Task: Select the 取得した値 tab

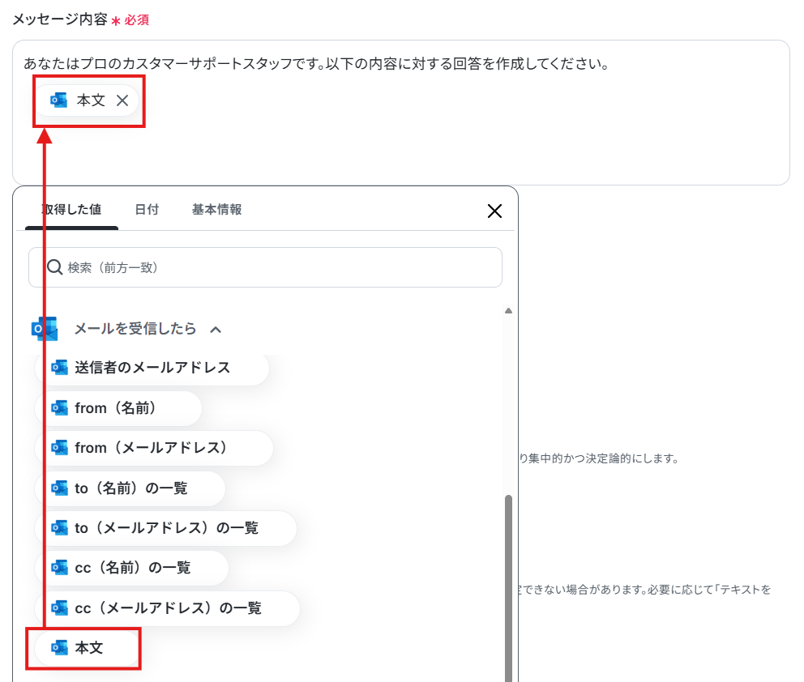Action: (72, 210)
